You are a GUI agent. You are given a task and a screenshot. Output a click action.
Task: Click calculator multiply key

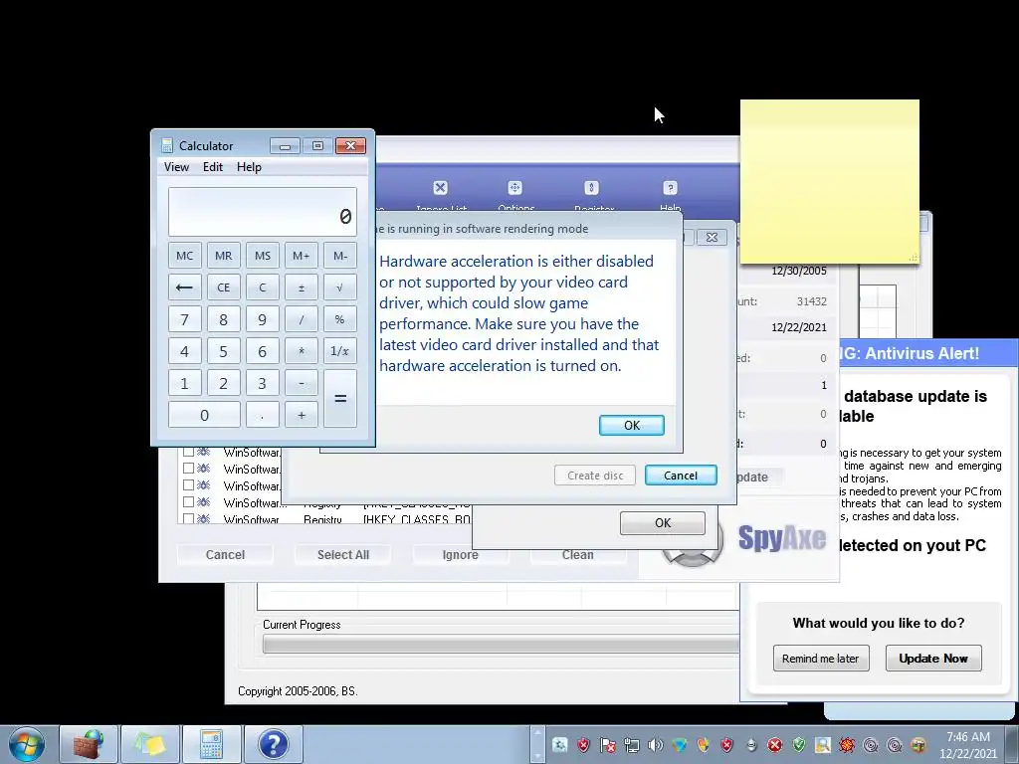301,351
